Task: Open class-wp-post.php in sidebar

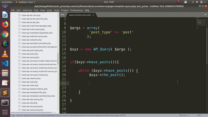Action: coord(30,54)
